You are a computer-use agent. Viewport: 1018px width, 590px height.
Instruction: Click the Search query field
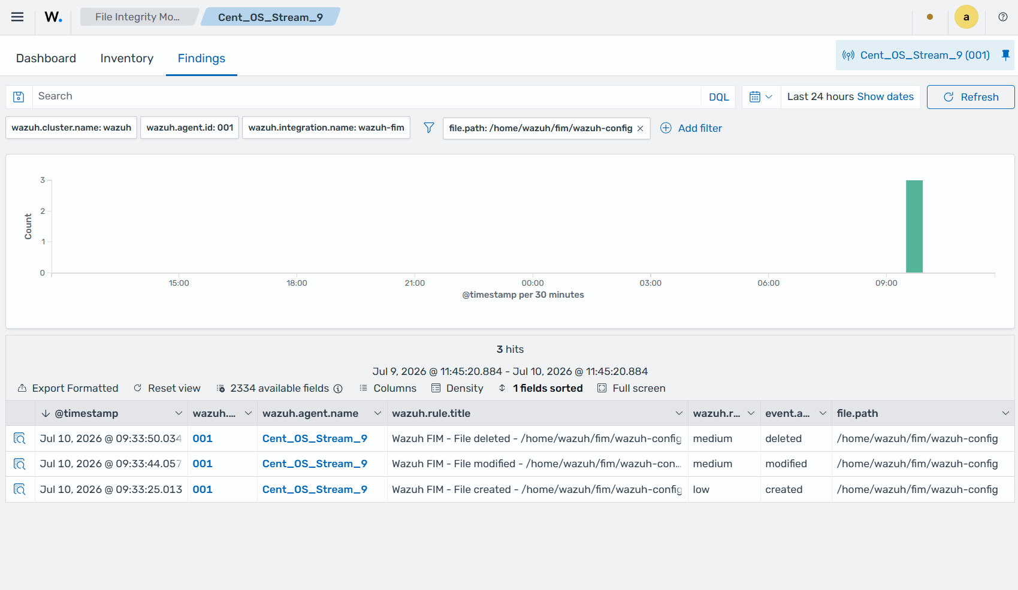[365, 96]
